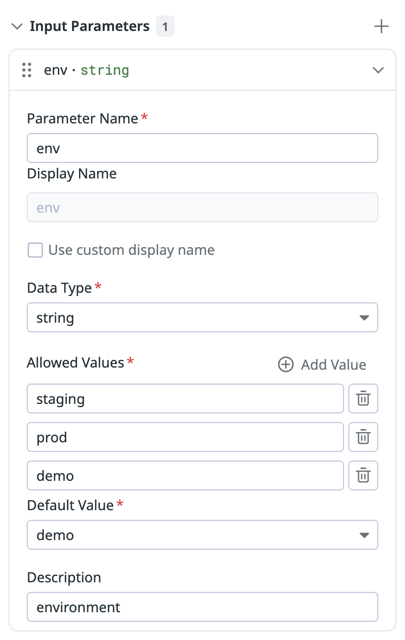Collapse the env string parameter card
Viewport: 405px width, 640px height.
click(378, 70)
